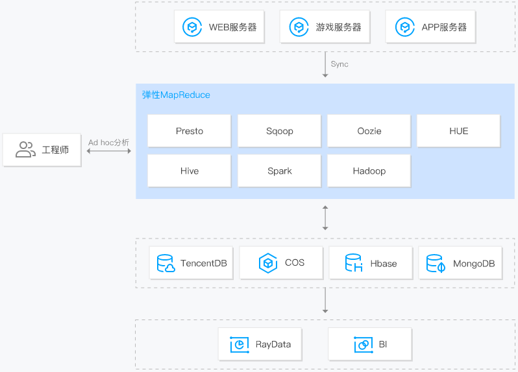Select the Presto component box
This screenshot has width=518, height=372.
190,131
